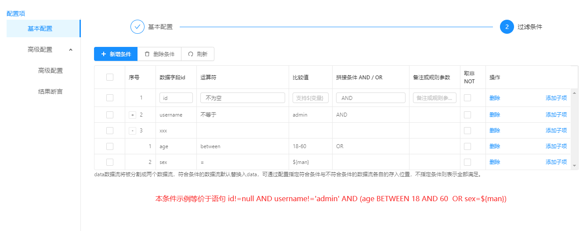Viewport: 583px width, 231px height.
Task: Collapse the xxx row with minus icon
Action: (132, 131)
